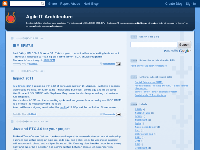Open the Share menu in navbar
This screenshot has width=200, height=150.
(x=53, y=4)
